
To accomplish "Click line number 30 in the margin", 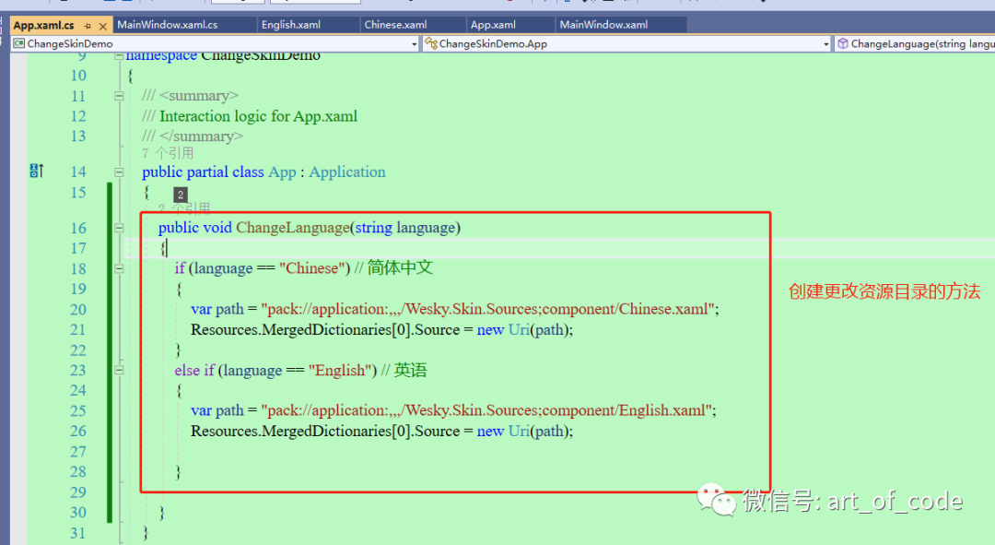I will pos(78,512).
